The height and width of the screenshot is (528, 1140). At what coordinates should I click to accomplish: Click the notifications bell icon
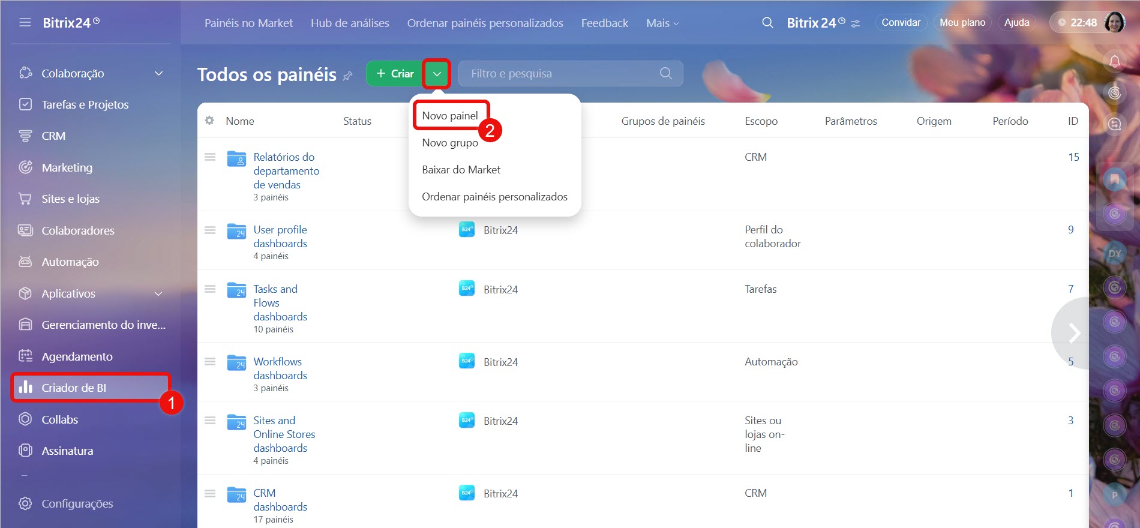(x=1114, y=61)
